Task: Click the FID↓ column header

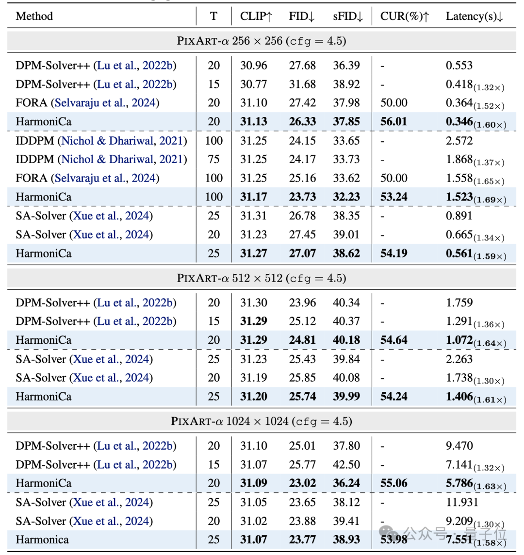Action: tap(302, 16)
